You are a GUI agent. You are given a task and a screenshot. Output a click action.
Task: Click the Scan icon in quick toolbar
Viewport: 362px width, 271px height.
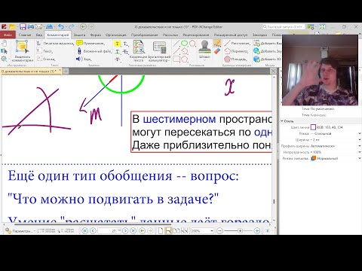tap(49, 26)
